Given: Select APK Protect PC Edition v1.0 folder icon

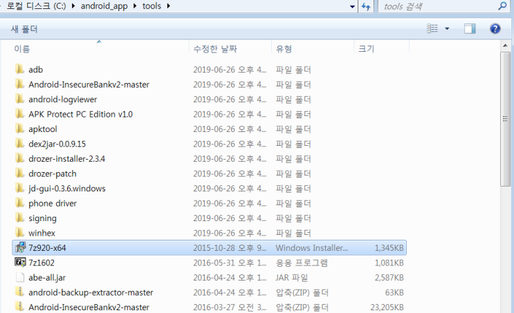Looking at the screenshot, I should (19, 113).
